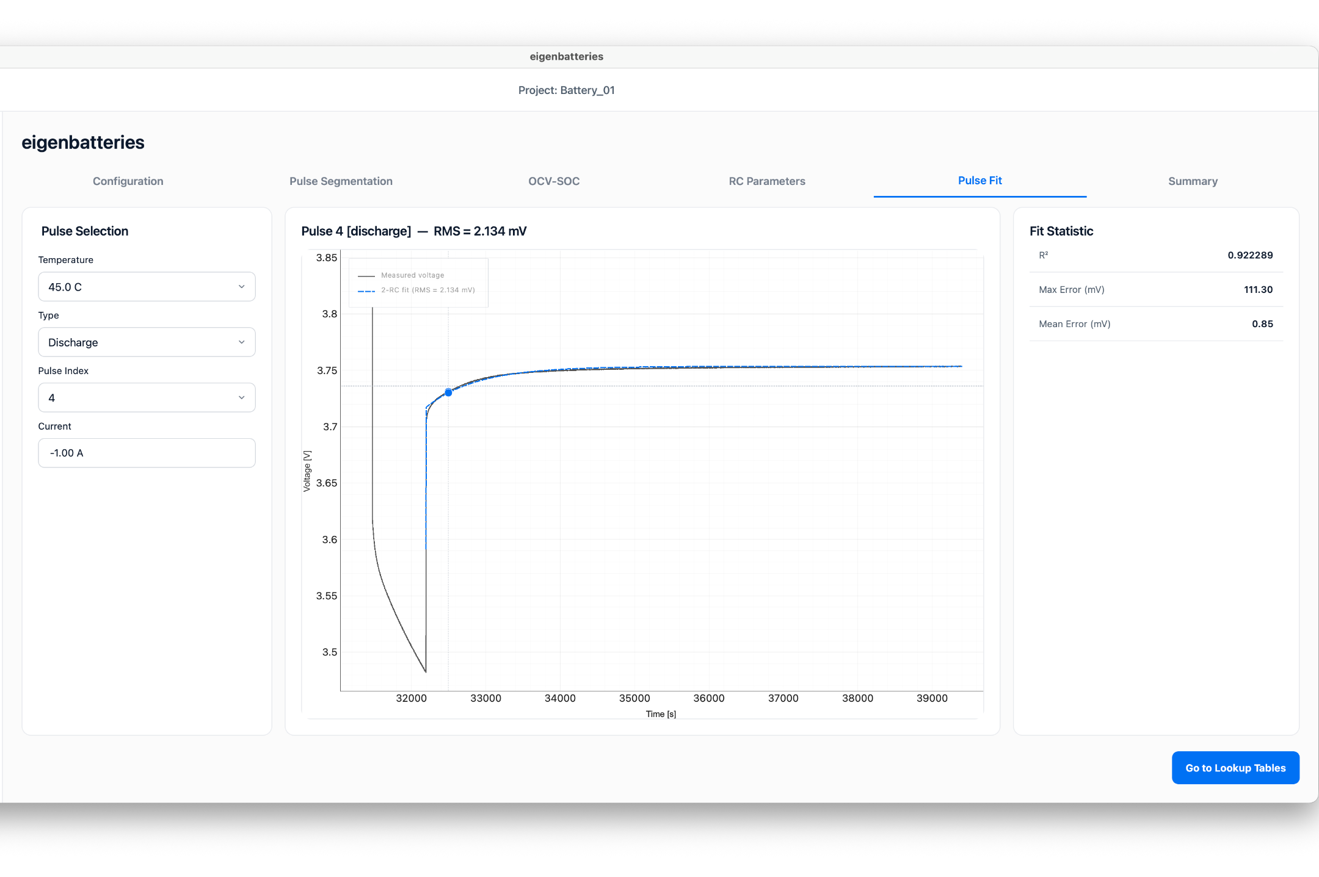Open the Temperature dropdown showing 45.0 C
The image size is (1319, 877).
(147, 287)
